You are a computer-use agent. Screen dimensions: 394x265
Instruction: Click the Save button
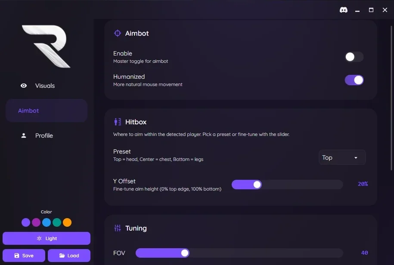point(24,256)
